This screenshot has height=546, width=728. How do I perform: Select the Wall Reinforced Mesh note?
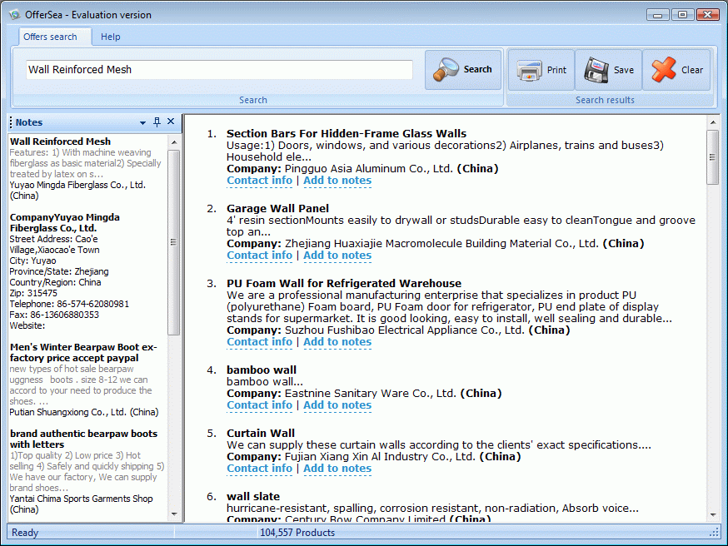60,141
